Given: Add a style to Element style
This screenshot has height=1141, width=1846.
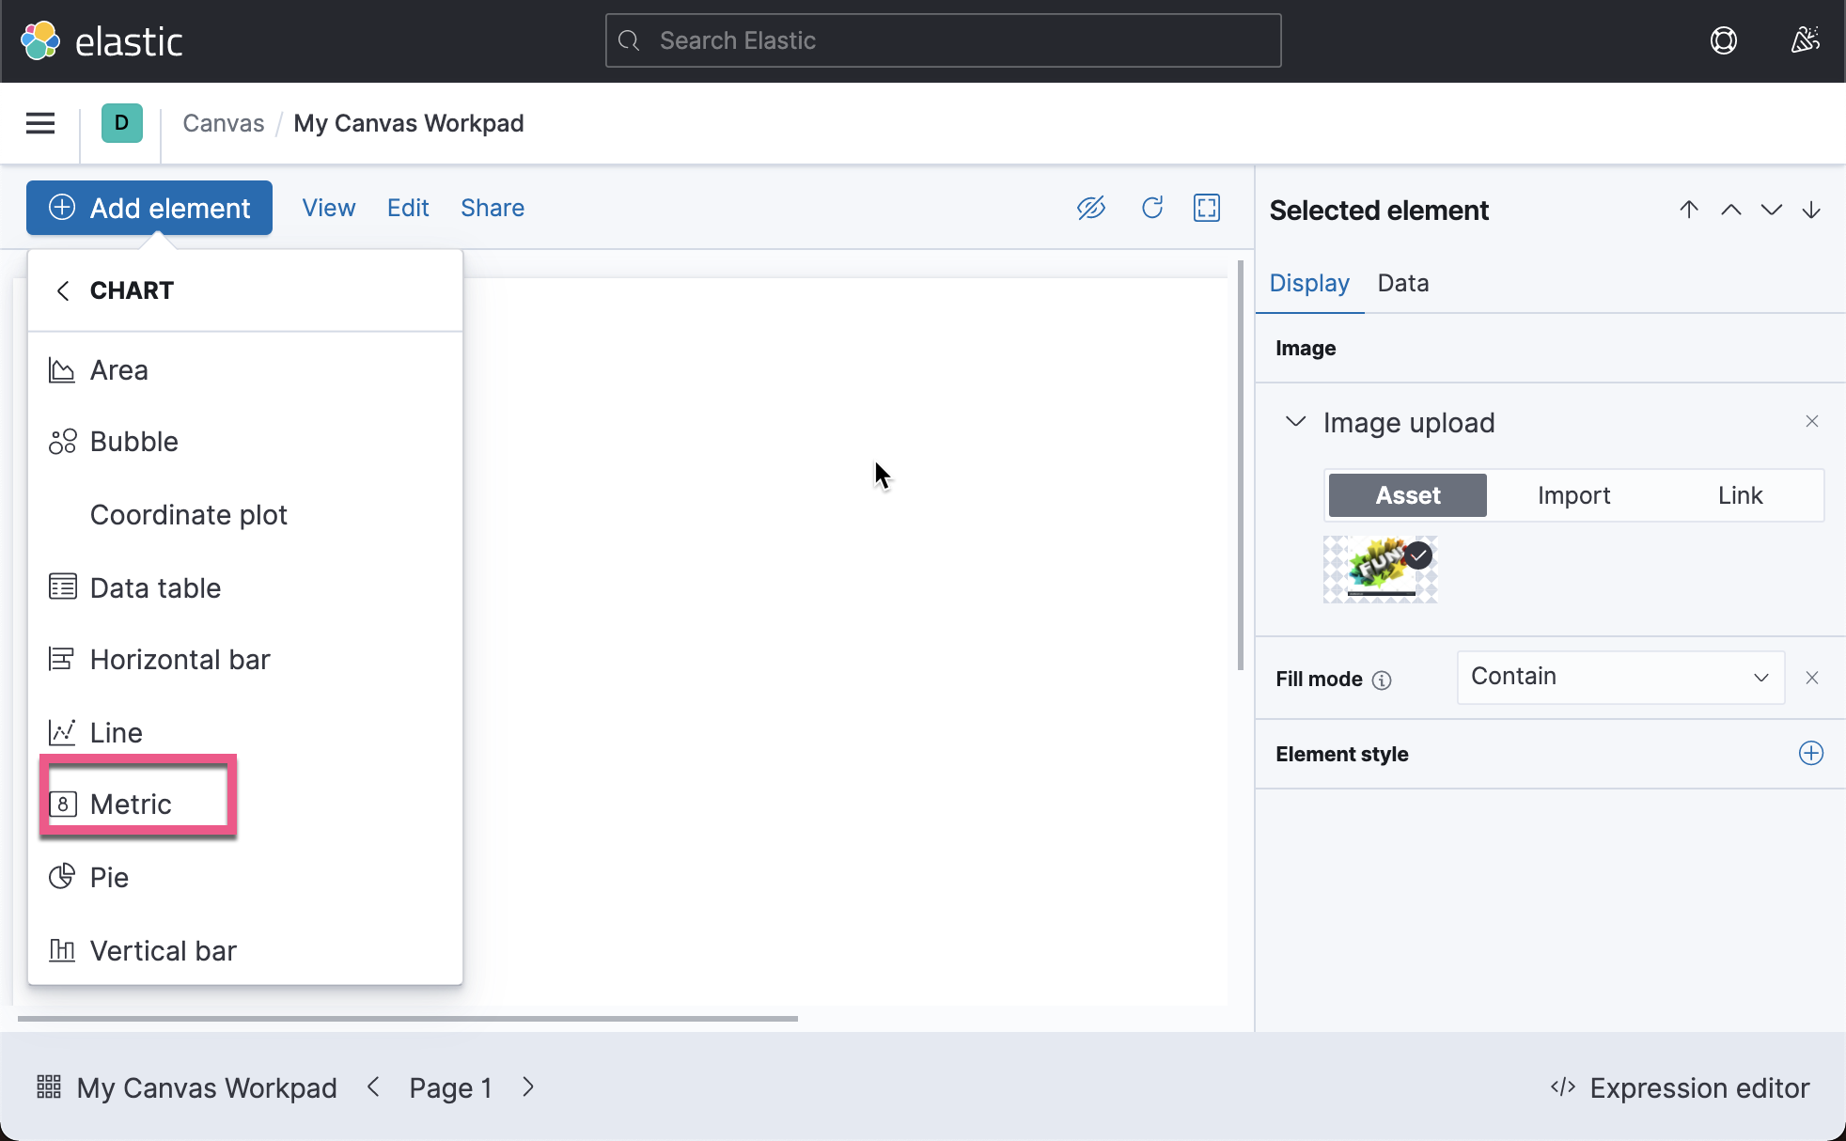Looking at the screenshot, I should (x=1810, y=753).
